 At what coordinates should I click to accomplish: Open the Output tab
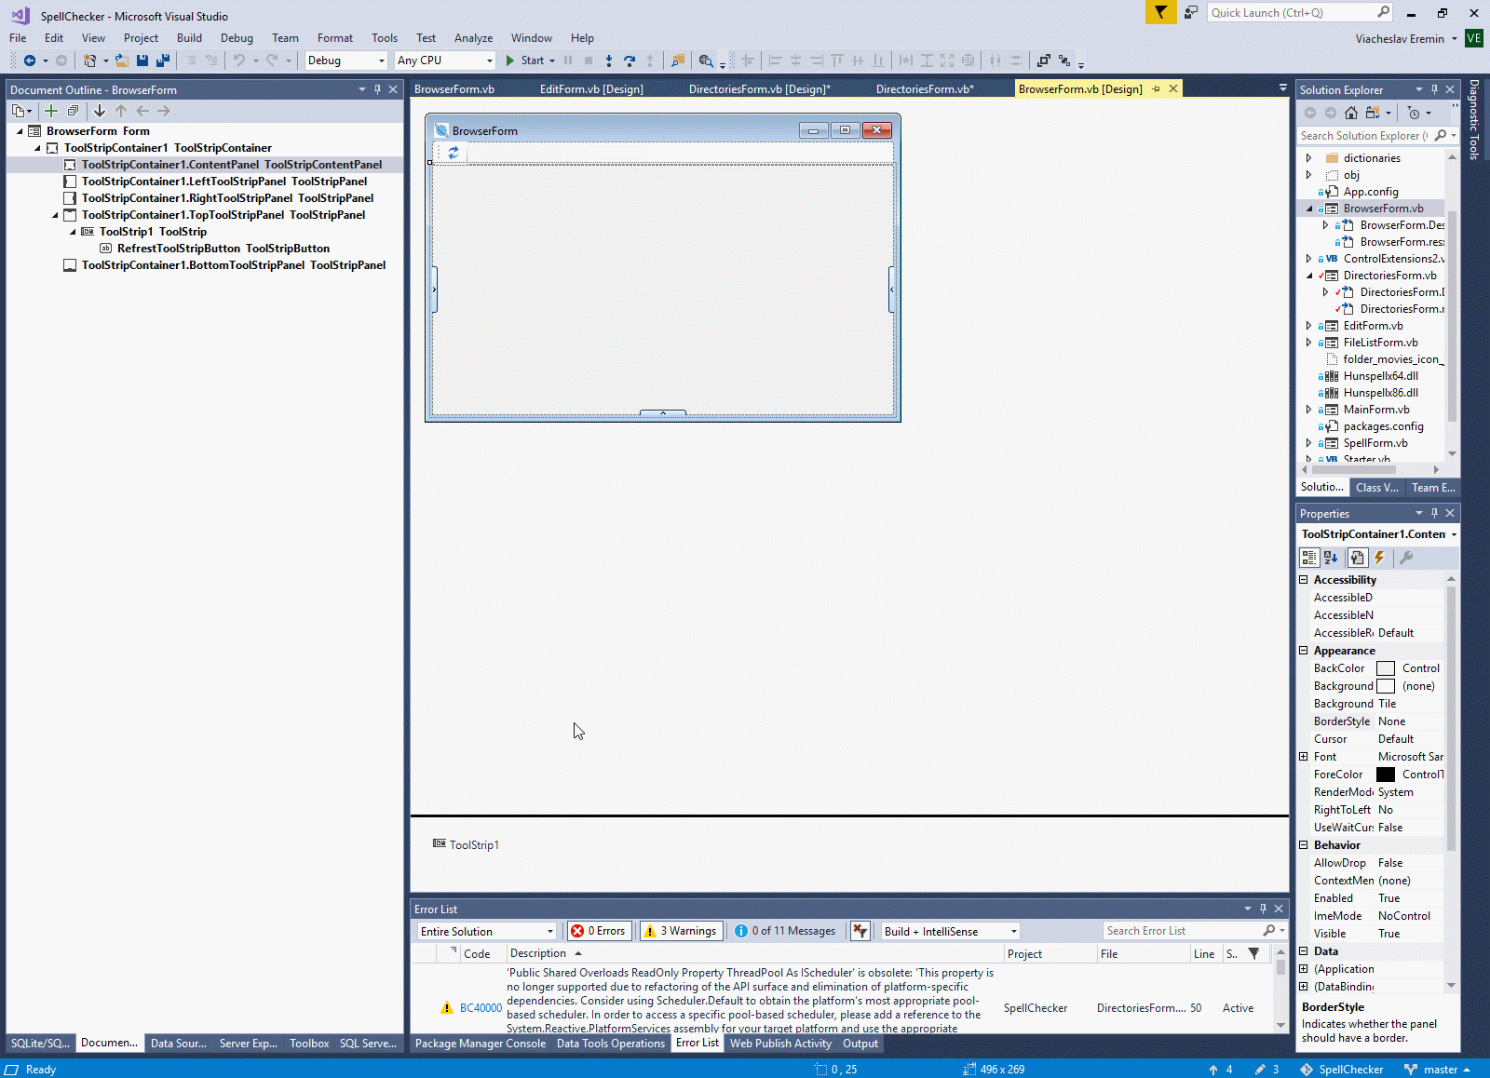coord(860,1044)
